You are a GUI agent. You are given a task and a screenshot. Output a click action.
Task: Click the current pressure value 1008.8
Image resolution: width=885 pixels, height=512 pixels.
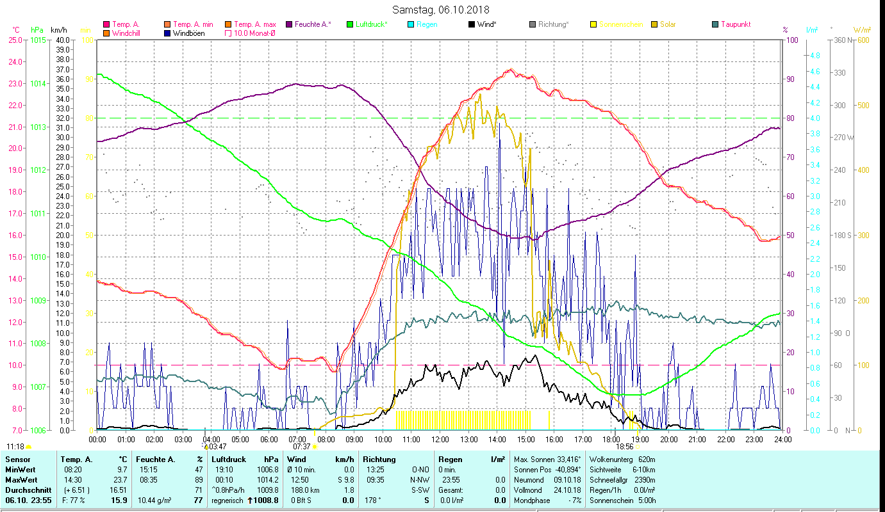pyautogui.click(x=267, y=500)
